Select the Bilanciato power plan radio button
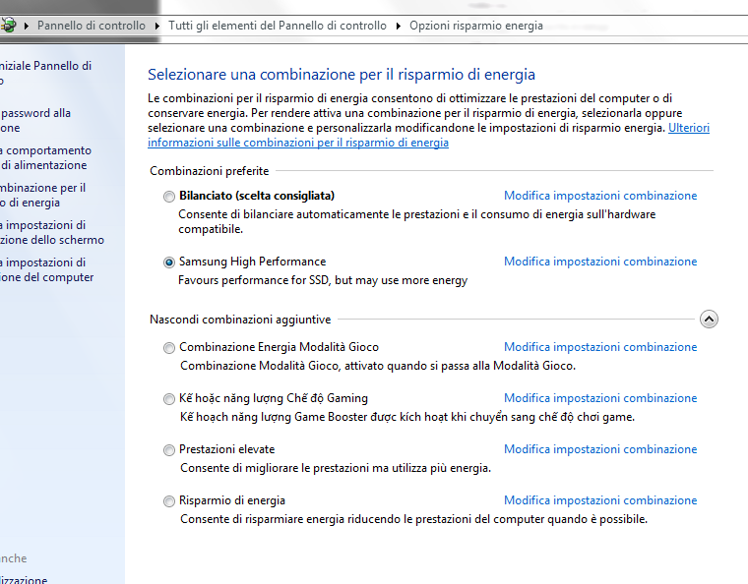The height and width of the screenshot is (584, 748). point(169,197)
